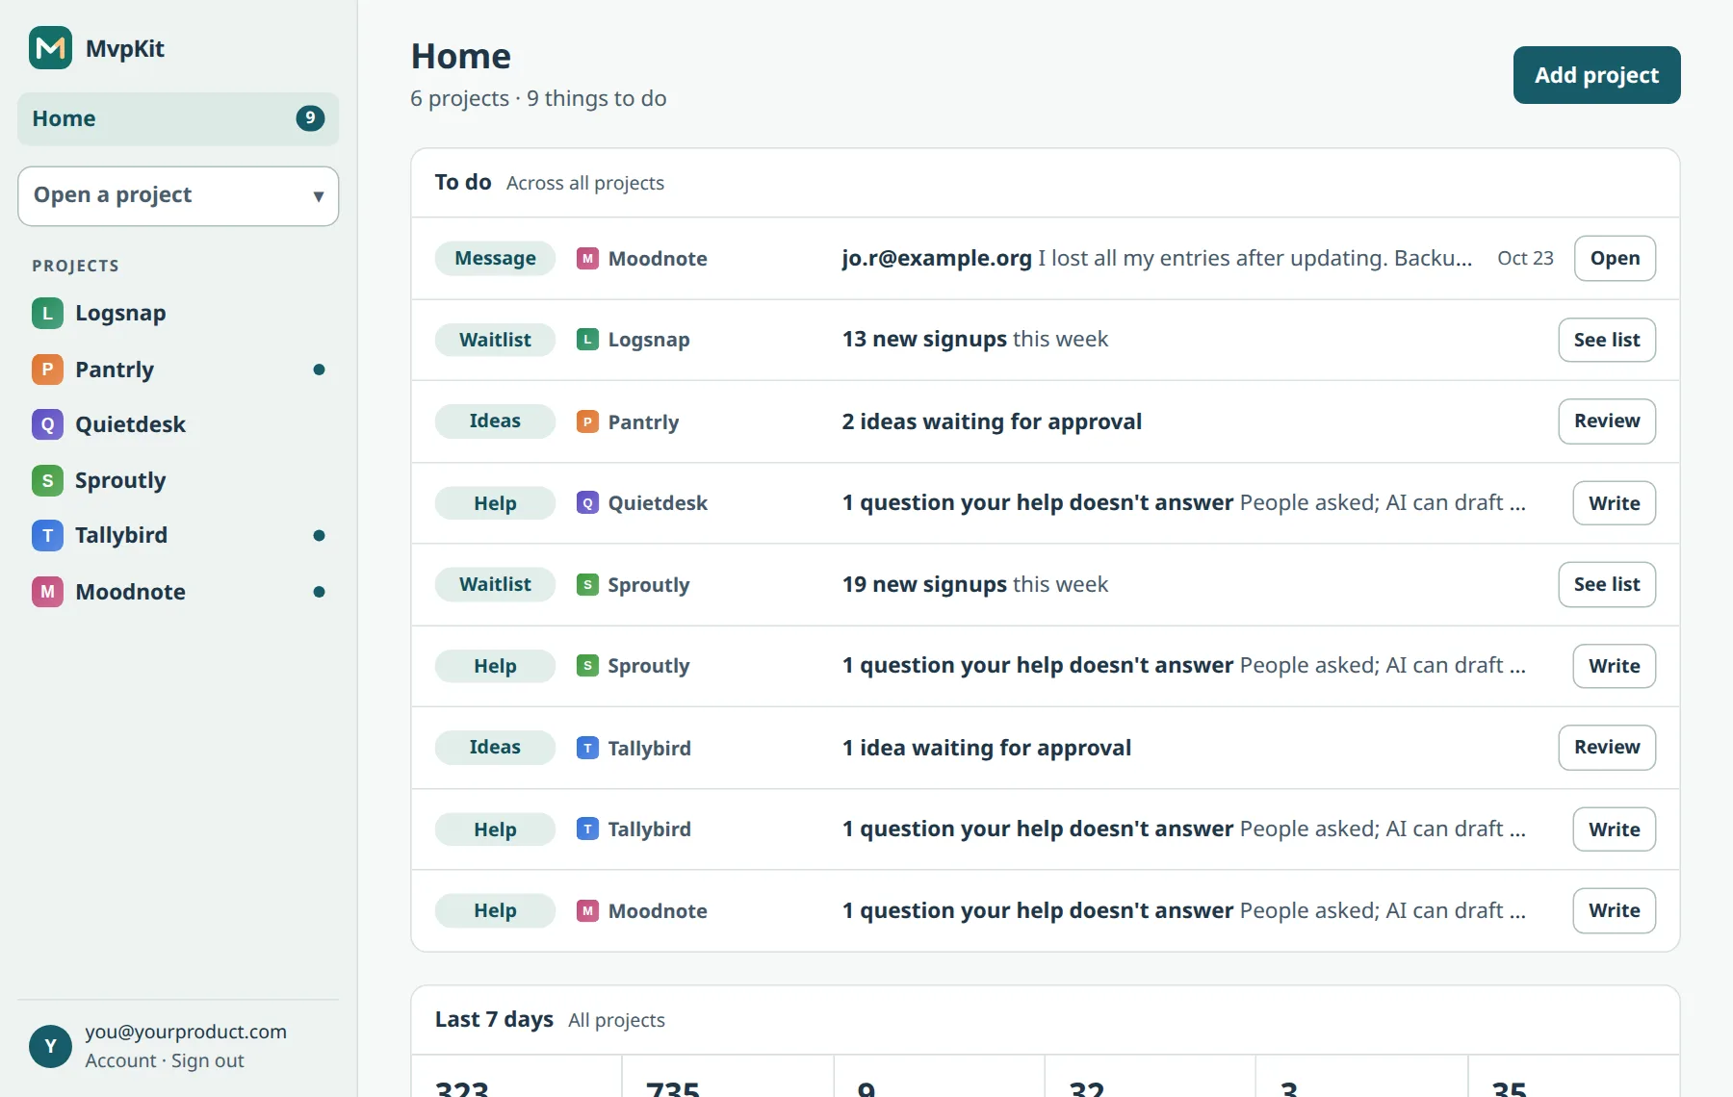Select Sproutly in the projects sidebar

click(x=178, y=480)
